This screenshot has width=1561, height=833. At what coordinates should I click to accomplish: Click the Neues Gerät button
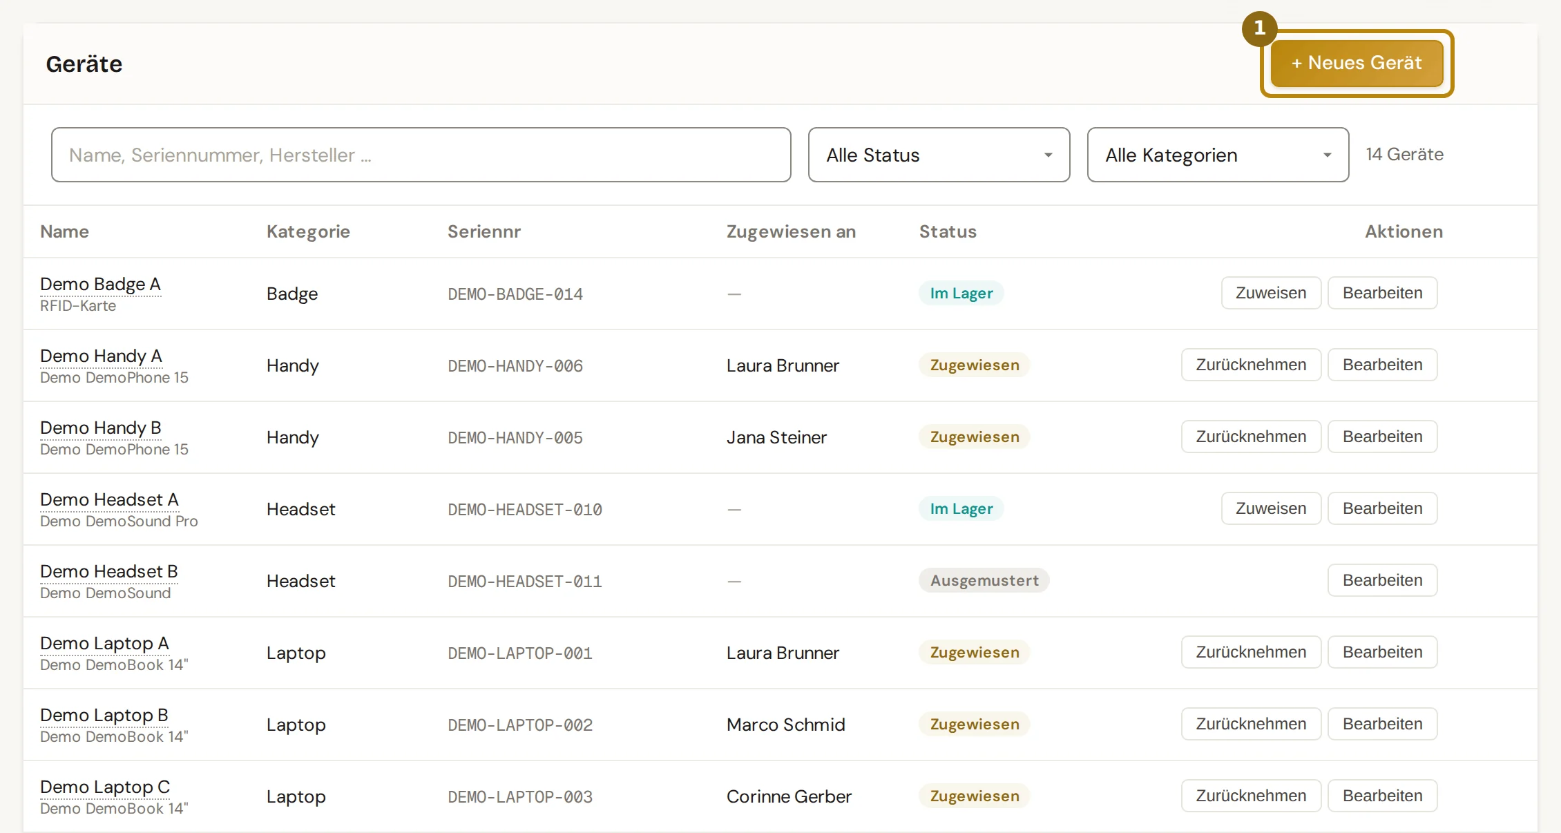click(1357, 63)
